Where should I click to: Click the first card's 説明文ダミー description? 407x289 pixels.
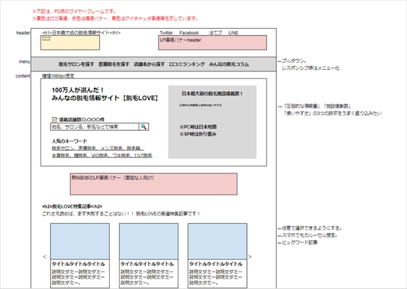tap(78, 277)
